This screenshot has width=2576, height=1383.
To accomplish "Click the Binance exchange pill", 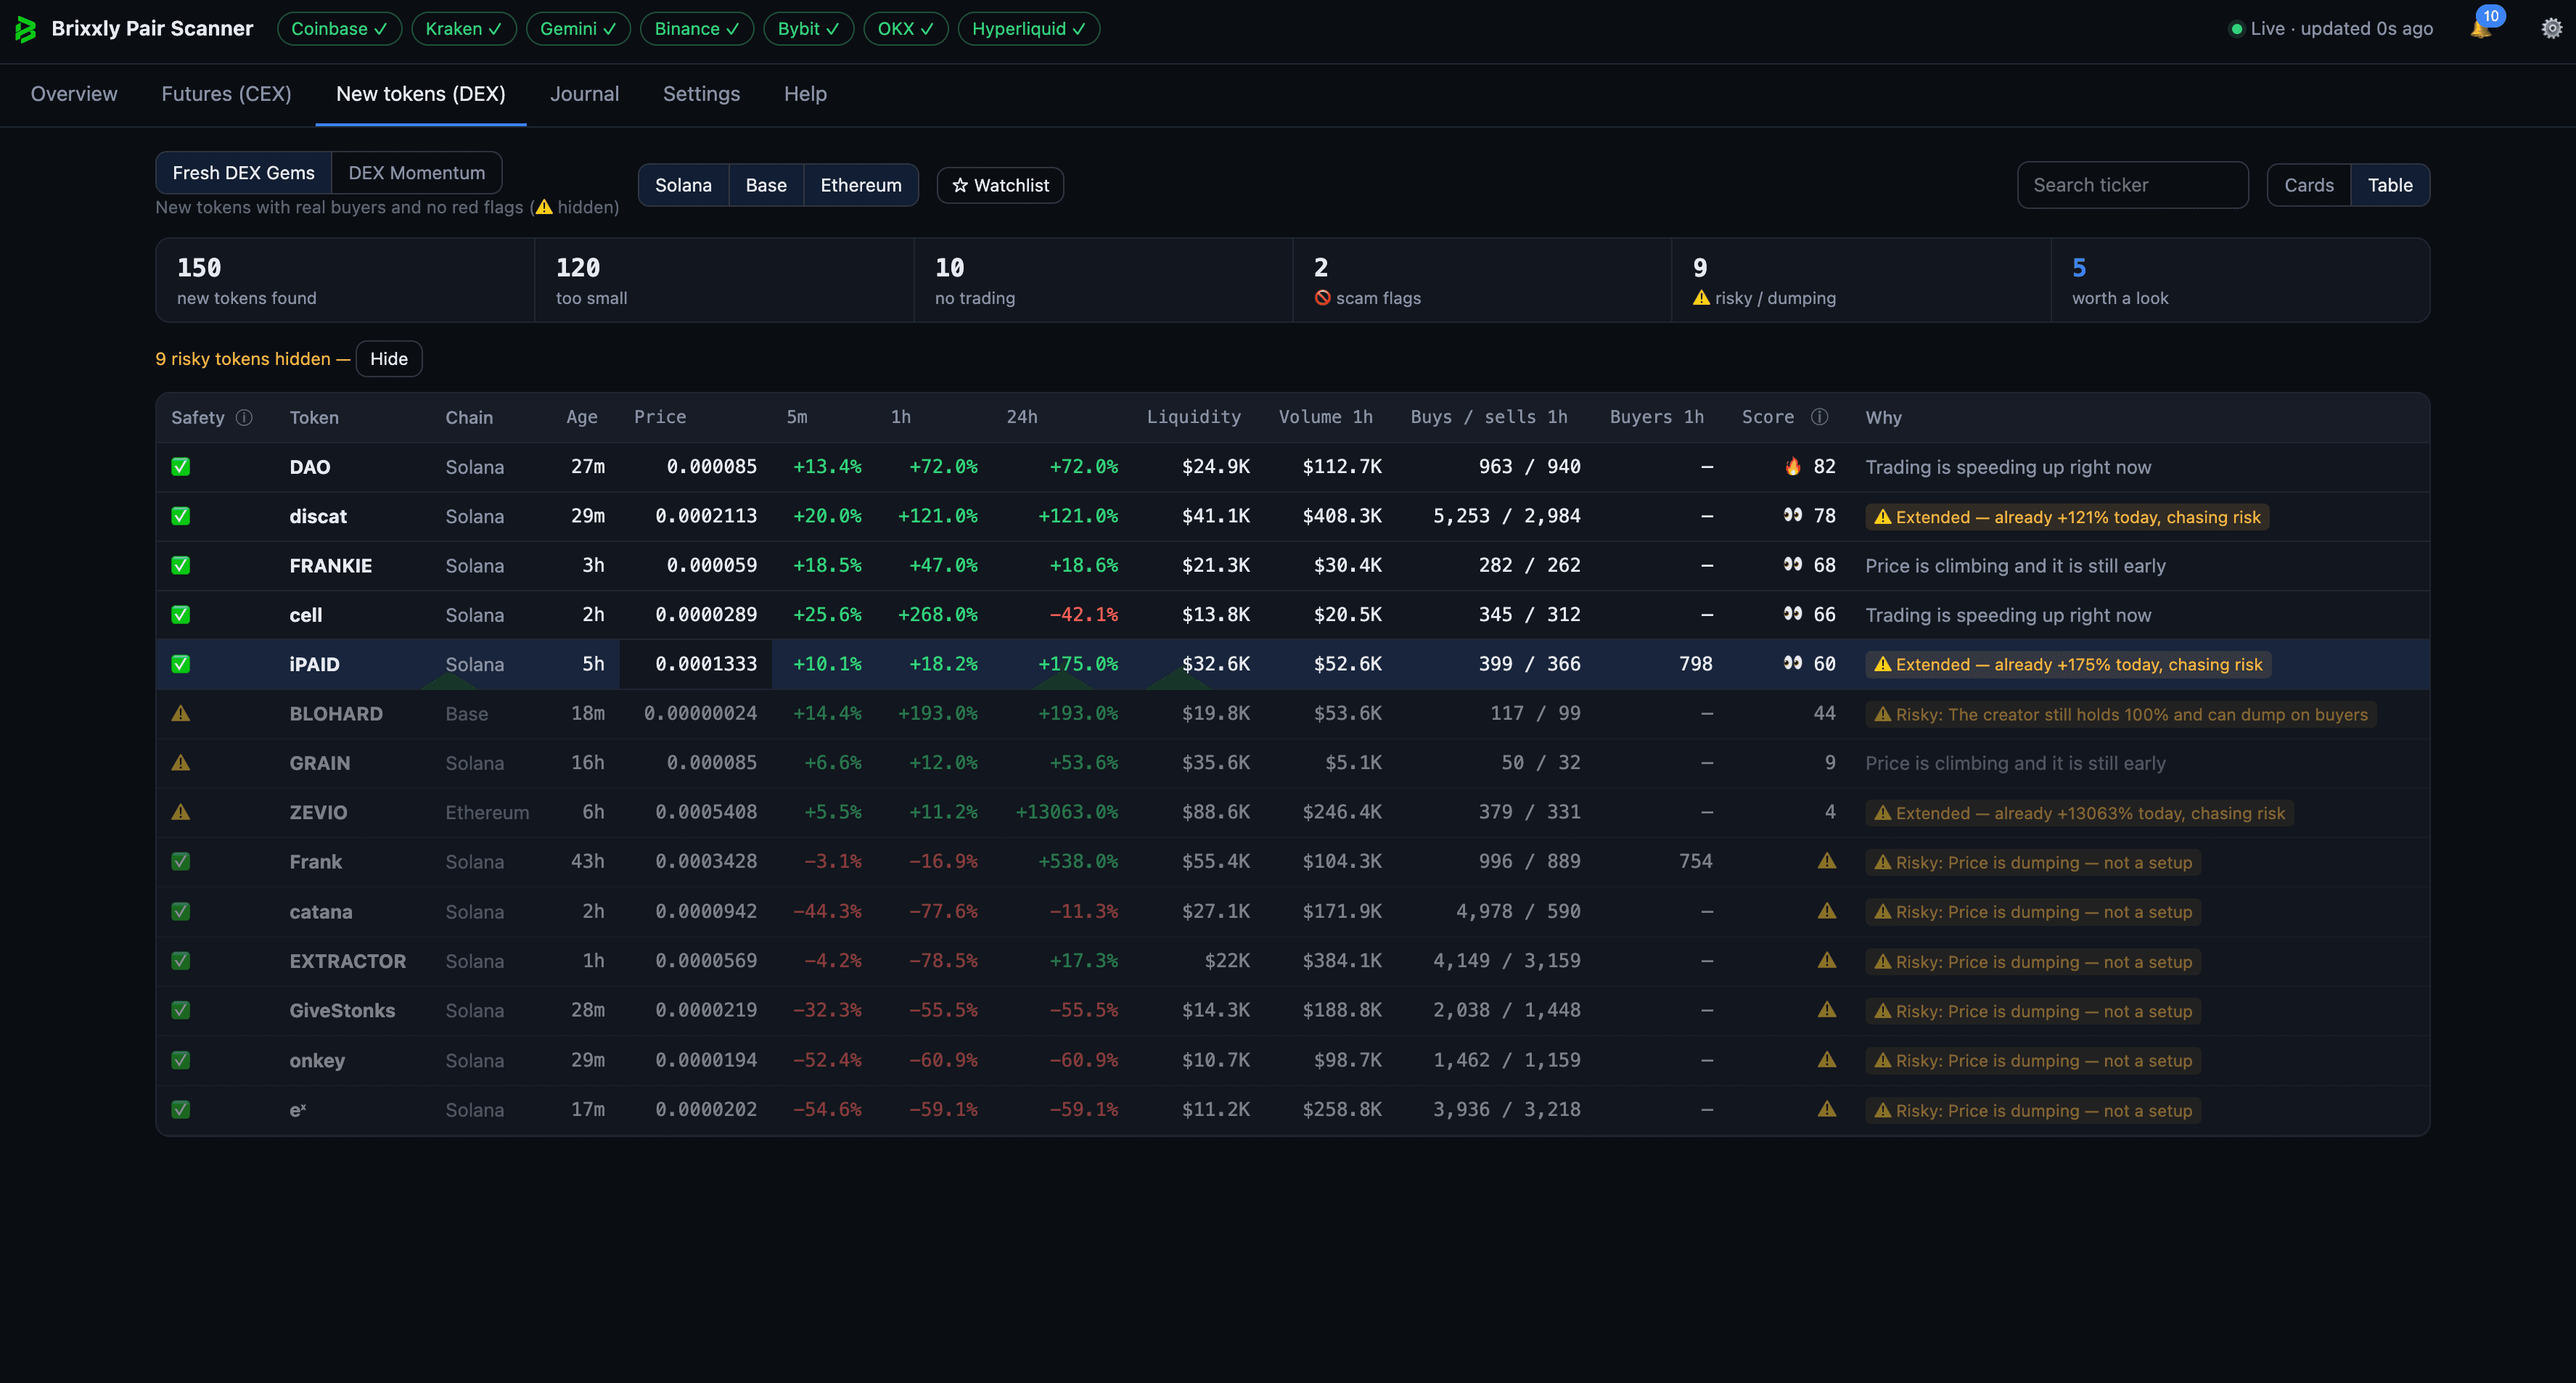I will point(697,29).
